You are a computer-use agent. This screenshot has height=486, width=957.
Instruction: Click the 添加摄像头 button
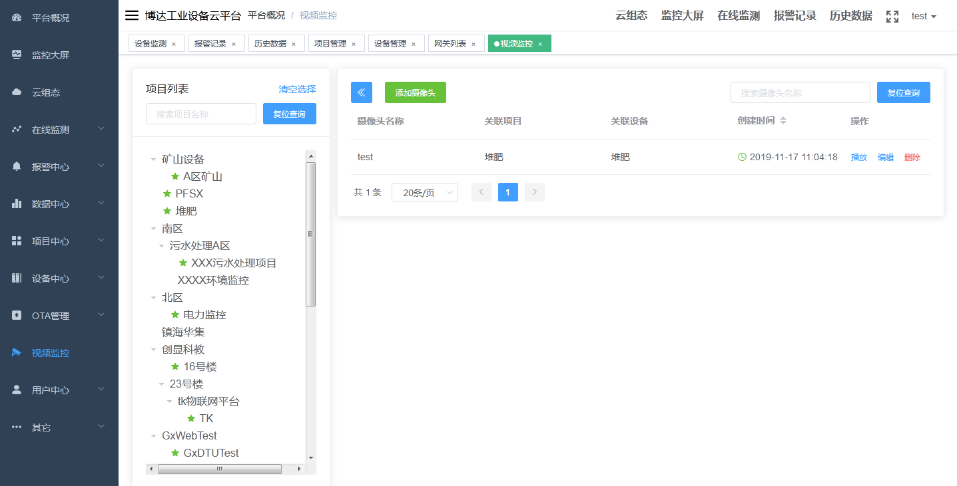415,92
